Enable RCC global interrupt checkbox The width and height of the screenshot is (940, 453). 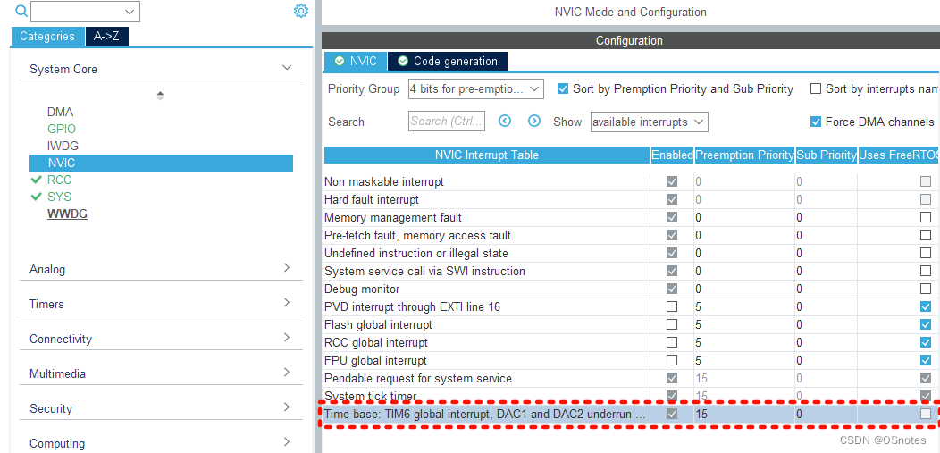click(x=672, y=342)
